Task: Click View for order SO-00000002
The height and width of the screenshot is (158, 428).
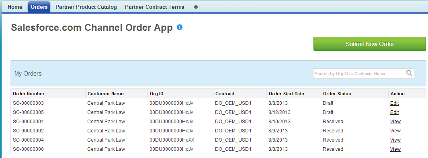Action: point(395,130)
